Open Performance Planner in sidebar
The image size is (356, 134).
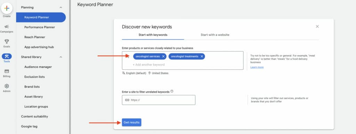pyautogui.click(x=40, y=27)
